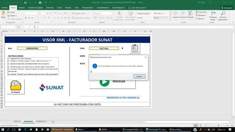The width and height of the screenshot is (235, 132).
Task: Click the clipboard checklist icon beside TIPO
Action: [135, 48]
